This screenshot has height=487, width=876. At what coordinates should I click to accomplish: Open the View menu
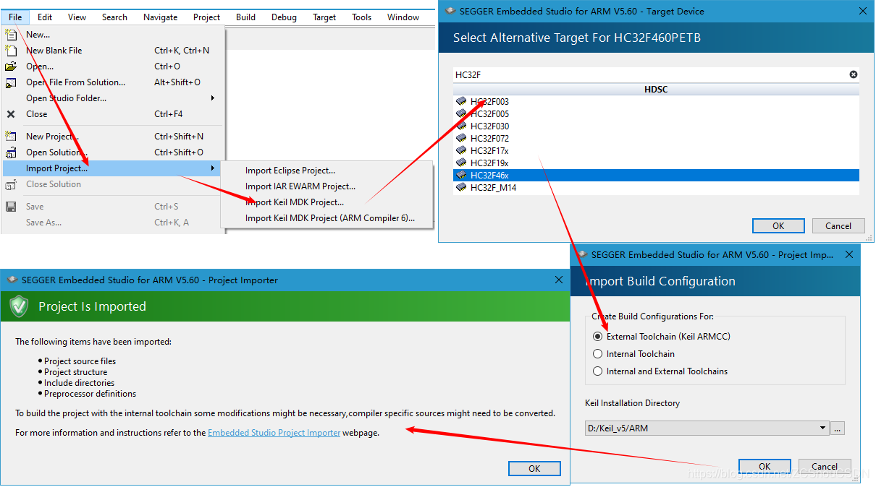[77, 17]
